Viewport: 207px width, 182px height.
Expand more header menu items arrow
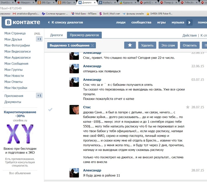(x=190, y=22)
